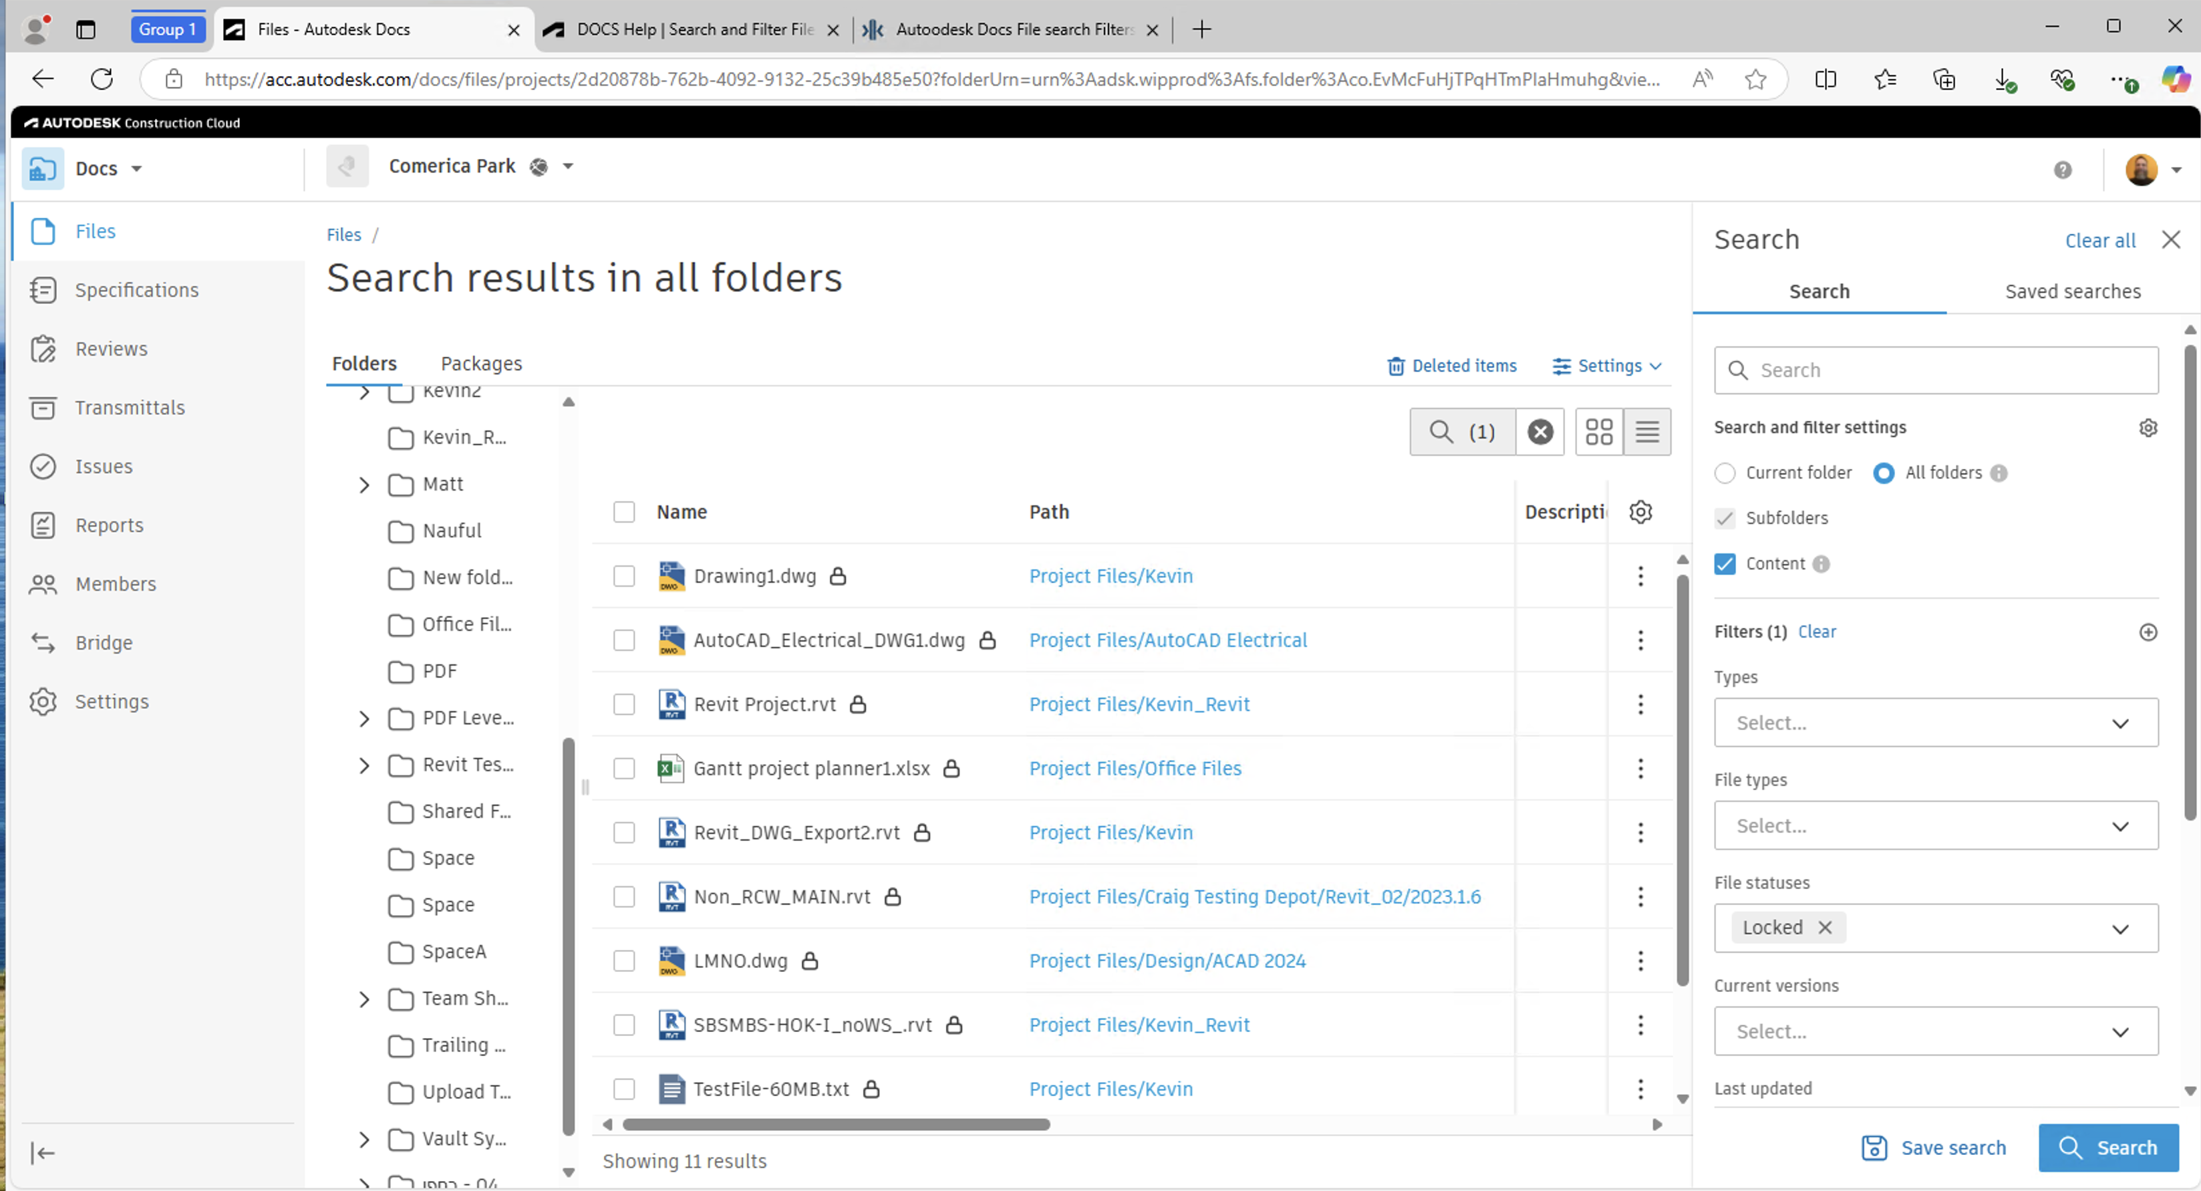Open the table column settings gear

[1640, 512]
